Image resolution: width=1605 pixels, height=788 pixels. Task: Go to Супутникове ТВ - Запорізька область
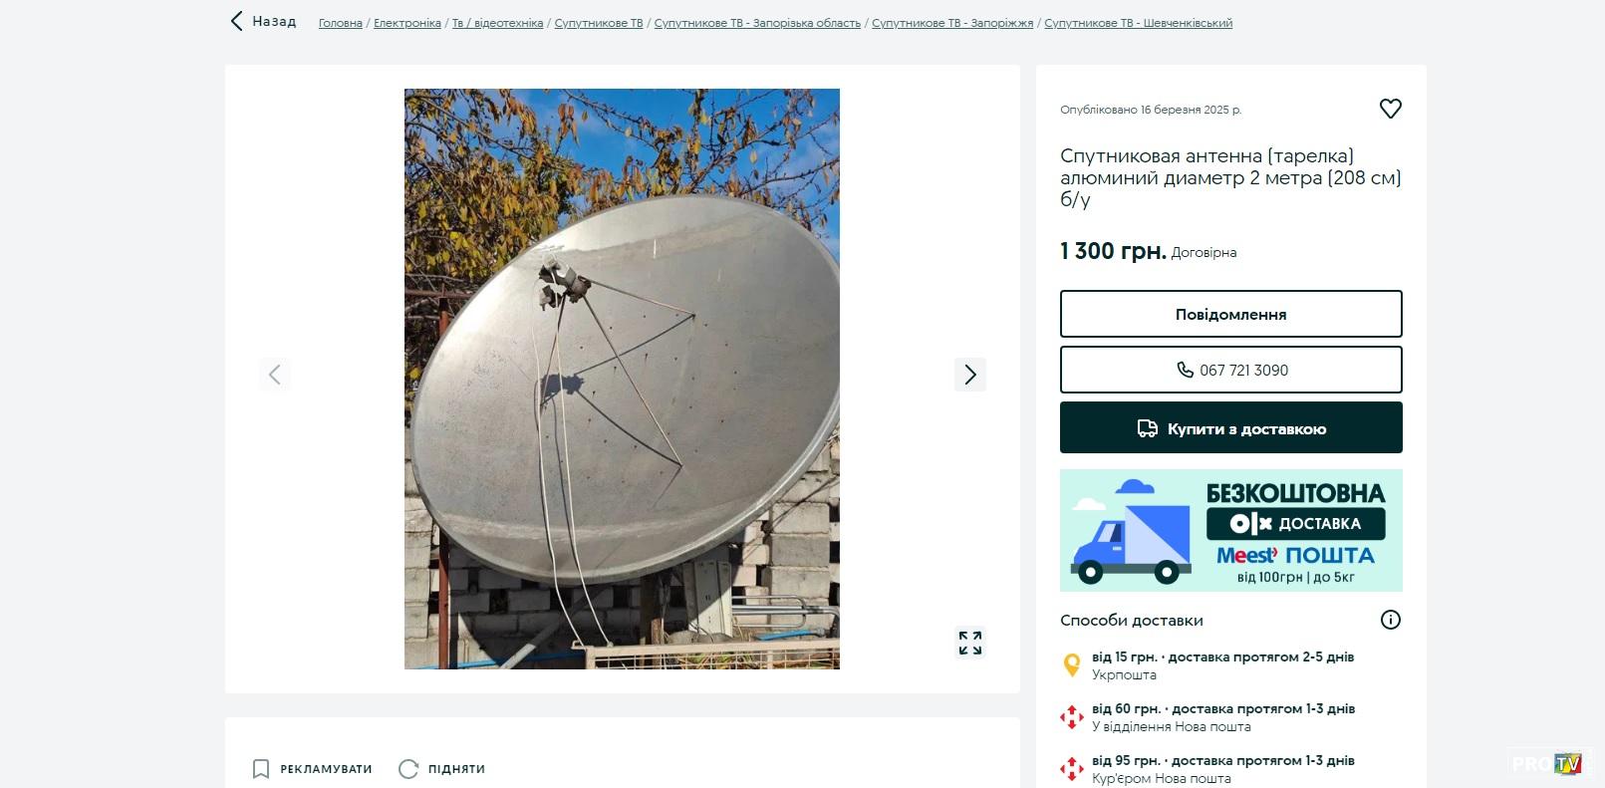pos(757,23)
